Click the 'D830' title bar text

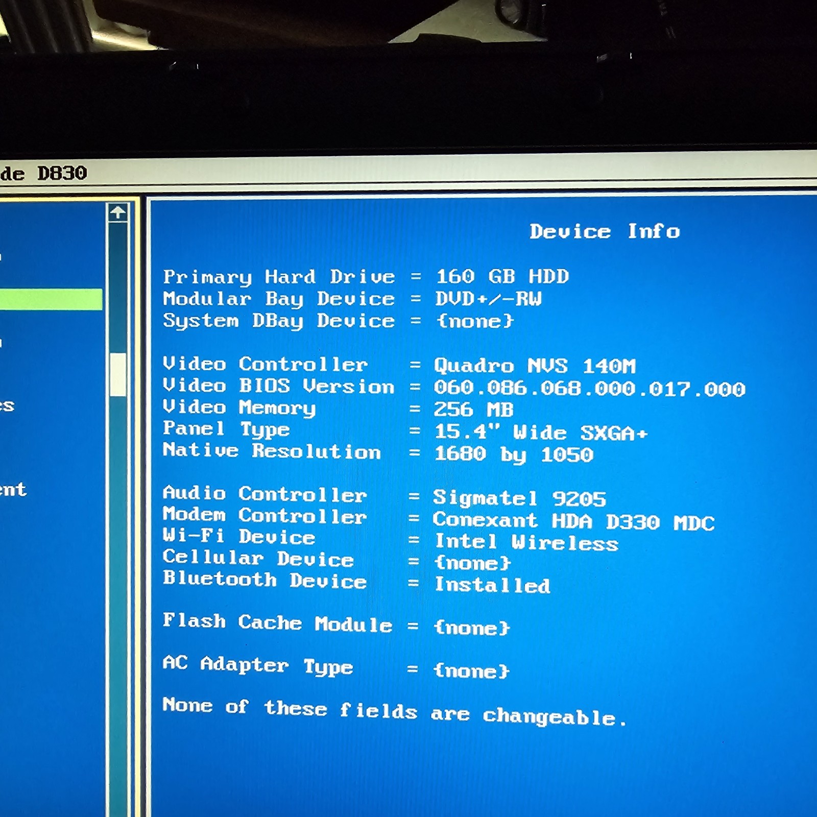tap(62, 173)
